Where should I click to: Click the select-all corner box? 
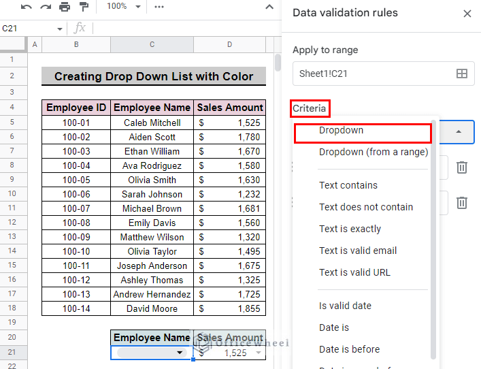point(14,44)
